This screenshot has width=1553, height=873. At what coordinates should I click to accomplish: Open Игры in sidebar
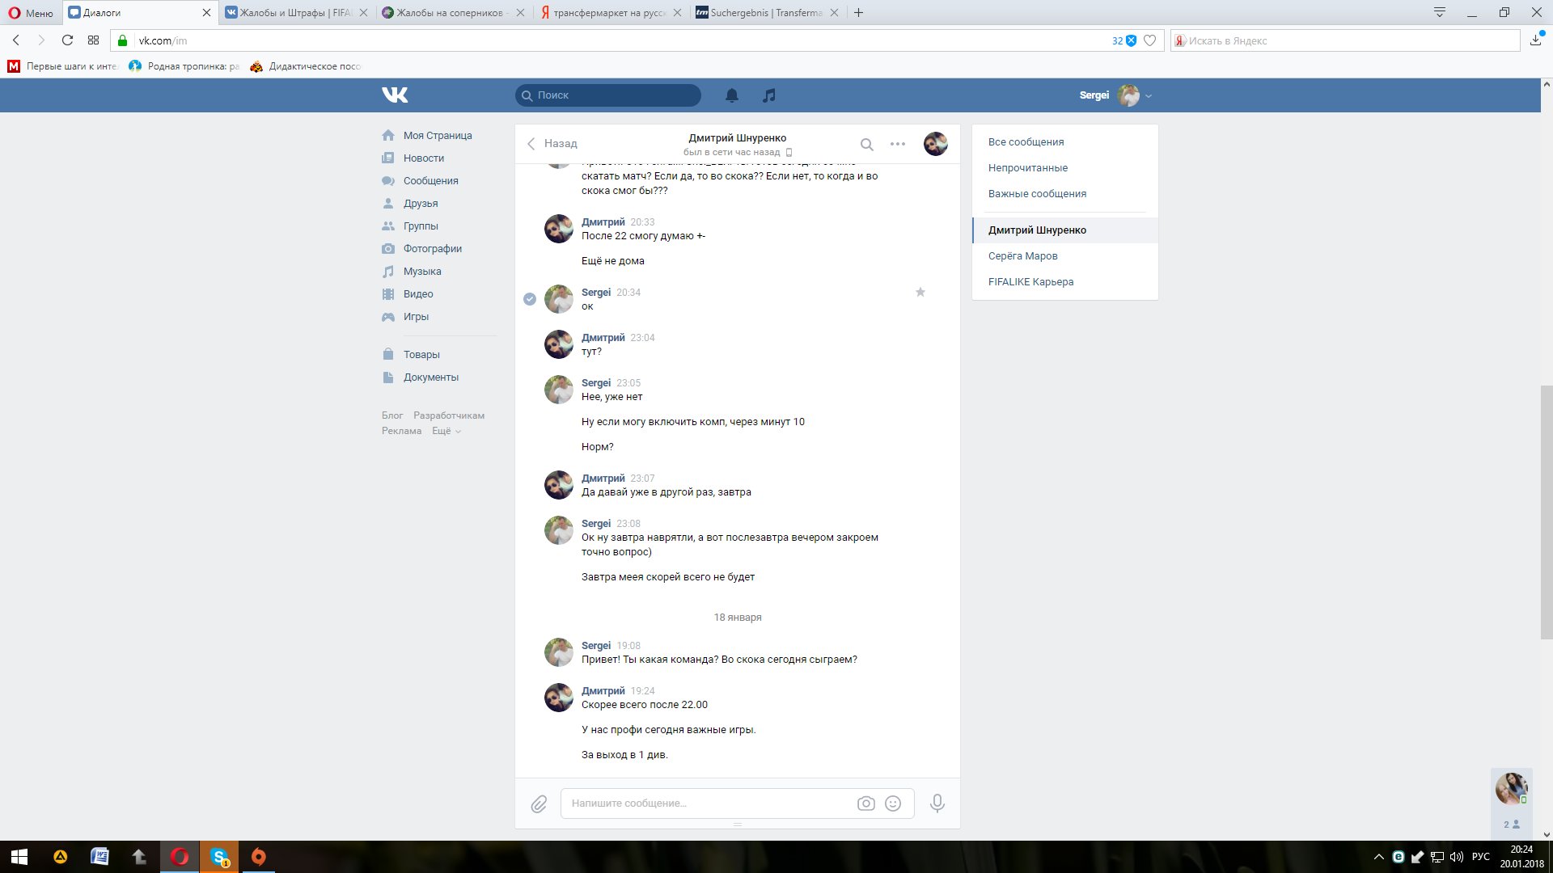coord(416,317)
